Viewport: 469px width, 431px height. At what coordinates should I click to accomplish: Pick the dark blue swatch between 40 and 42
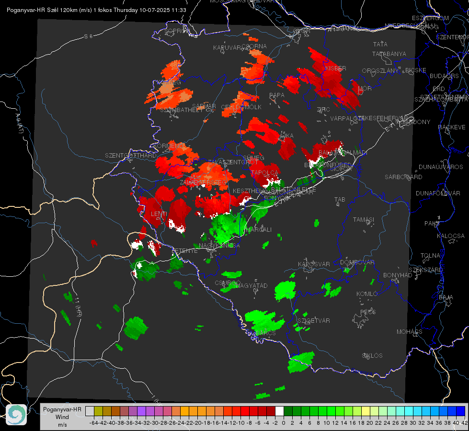[x=461, y=411]
